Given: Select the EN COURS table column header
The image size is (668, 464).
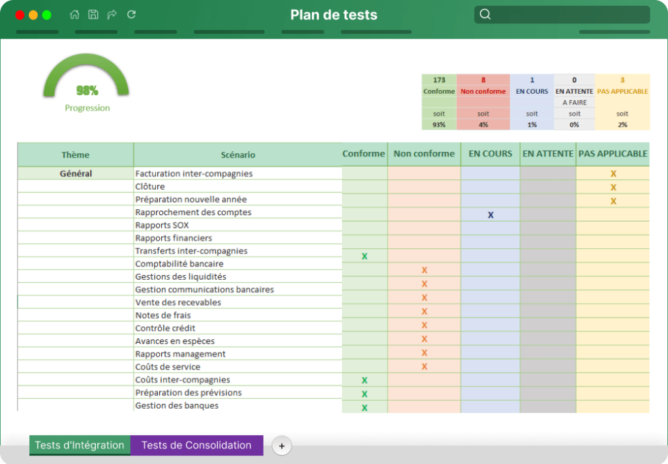Looking at the screenshot, I should click(x=491, y=154).
